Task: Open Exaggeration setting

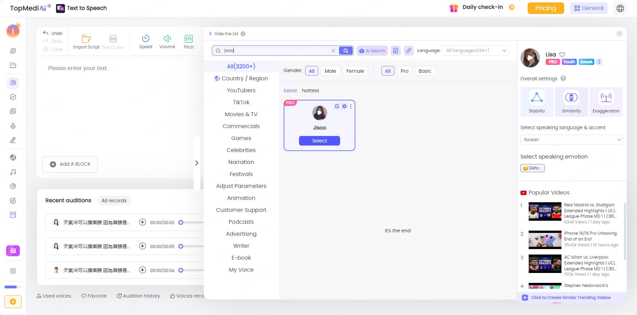Action: (606, 101)
